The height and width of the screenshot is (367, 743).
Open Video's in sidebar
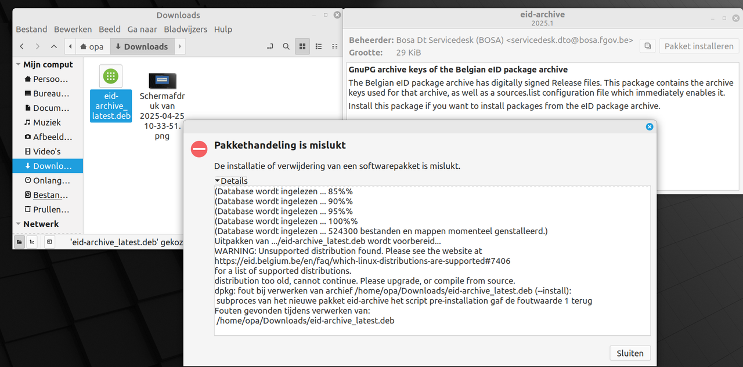[x=48, y=151]
